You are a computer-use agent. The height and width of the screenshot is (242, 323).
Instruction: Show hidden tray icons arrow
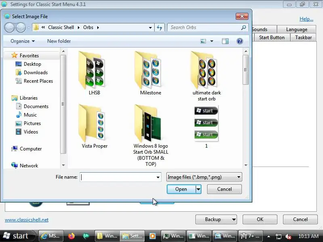tap(268, 236)
